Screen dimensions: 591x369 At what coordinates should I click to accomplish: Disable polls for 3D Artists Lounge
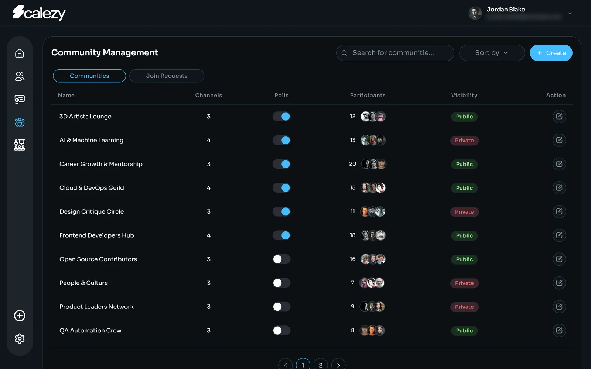coord(281,117)
